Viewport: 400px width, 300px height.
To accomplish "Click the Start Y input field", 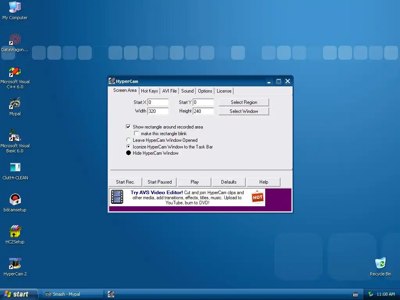I will [x=203, y=102].
